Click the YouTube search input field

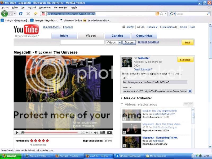[82, 42]
